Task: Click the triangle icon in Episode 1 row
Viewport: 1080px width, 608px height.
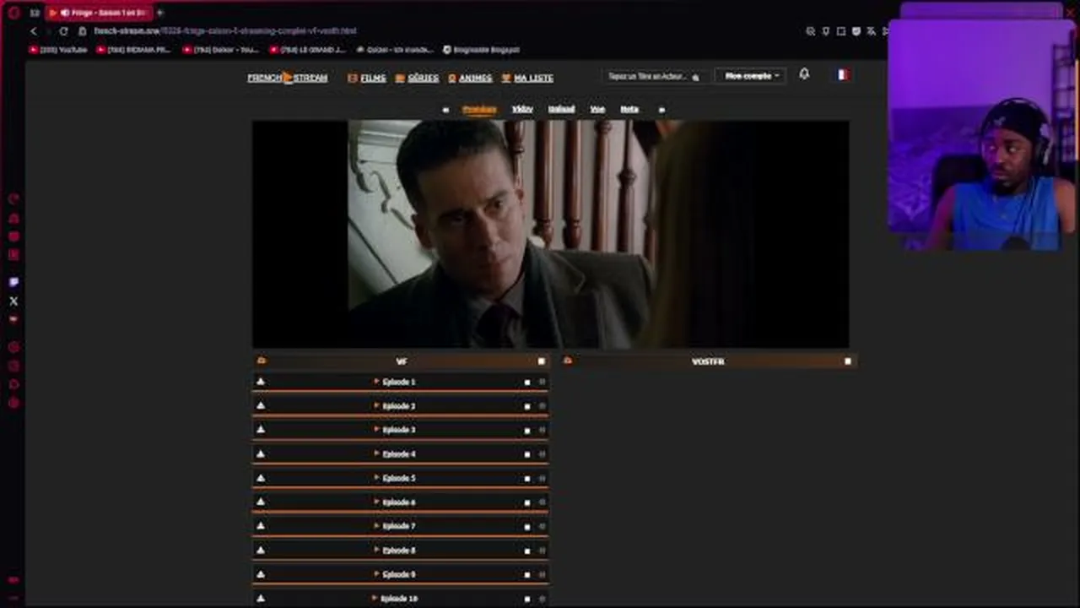Action: pyautogui.click(x=261, y=382)
